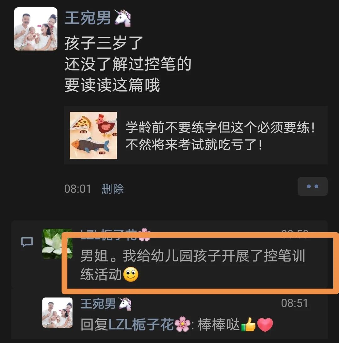This screenshot has height=343, width=339.
Task: Tap the LZL栀子花 mention in the reply
Action: (x=141, y=324)
